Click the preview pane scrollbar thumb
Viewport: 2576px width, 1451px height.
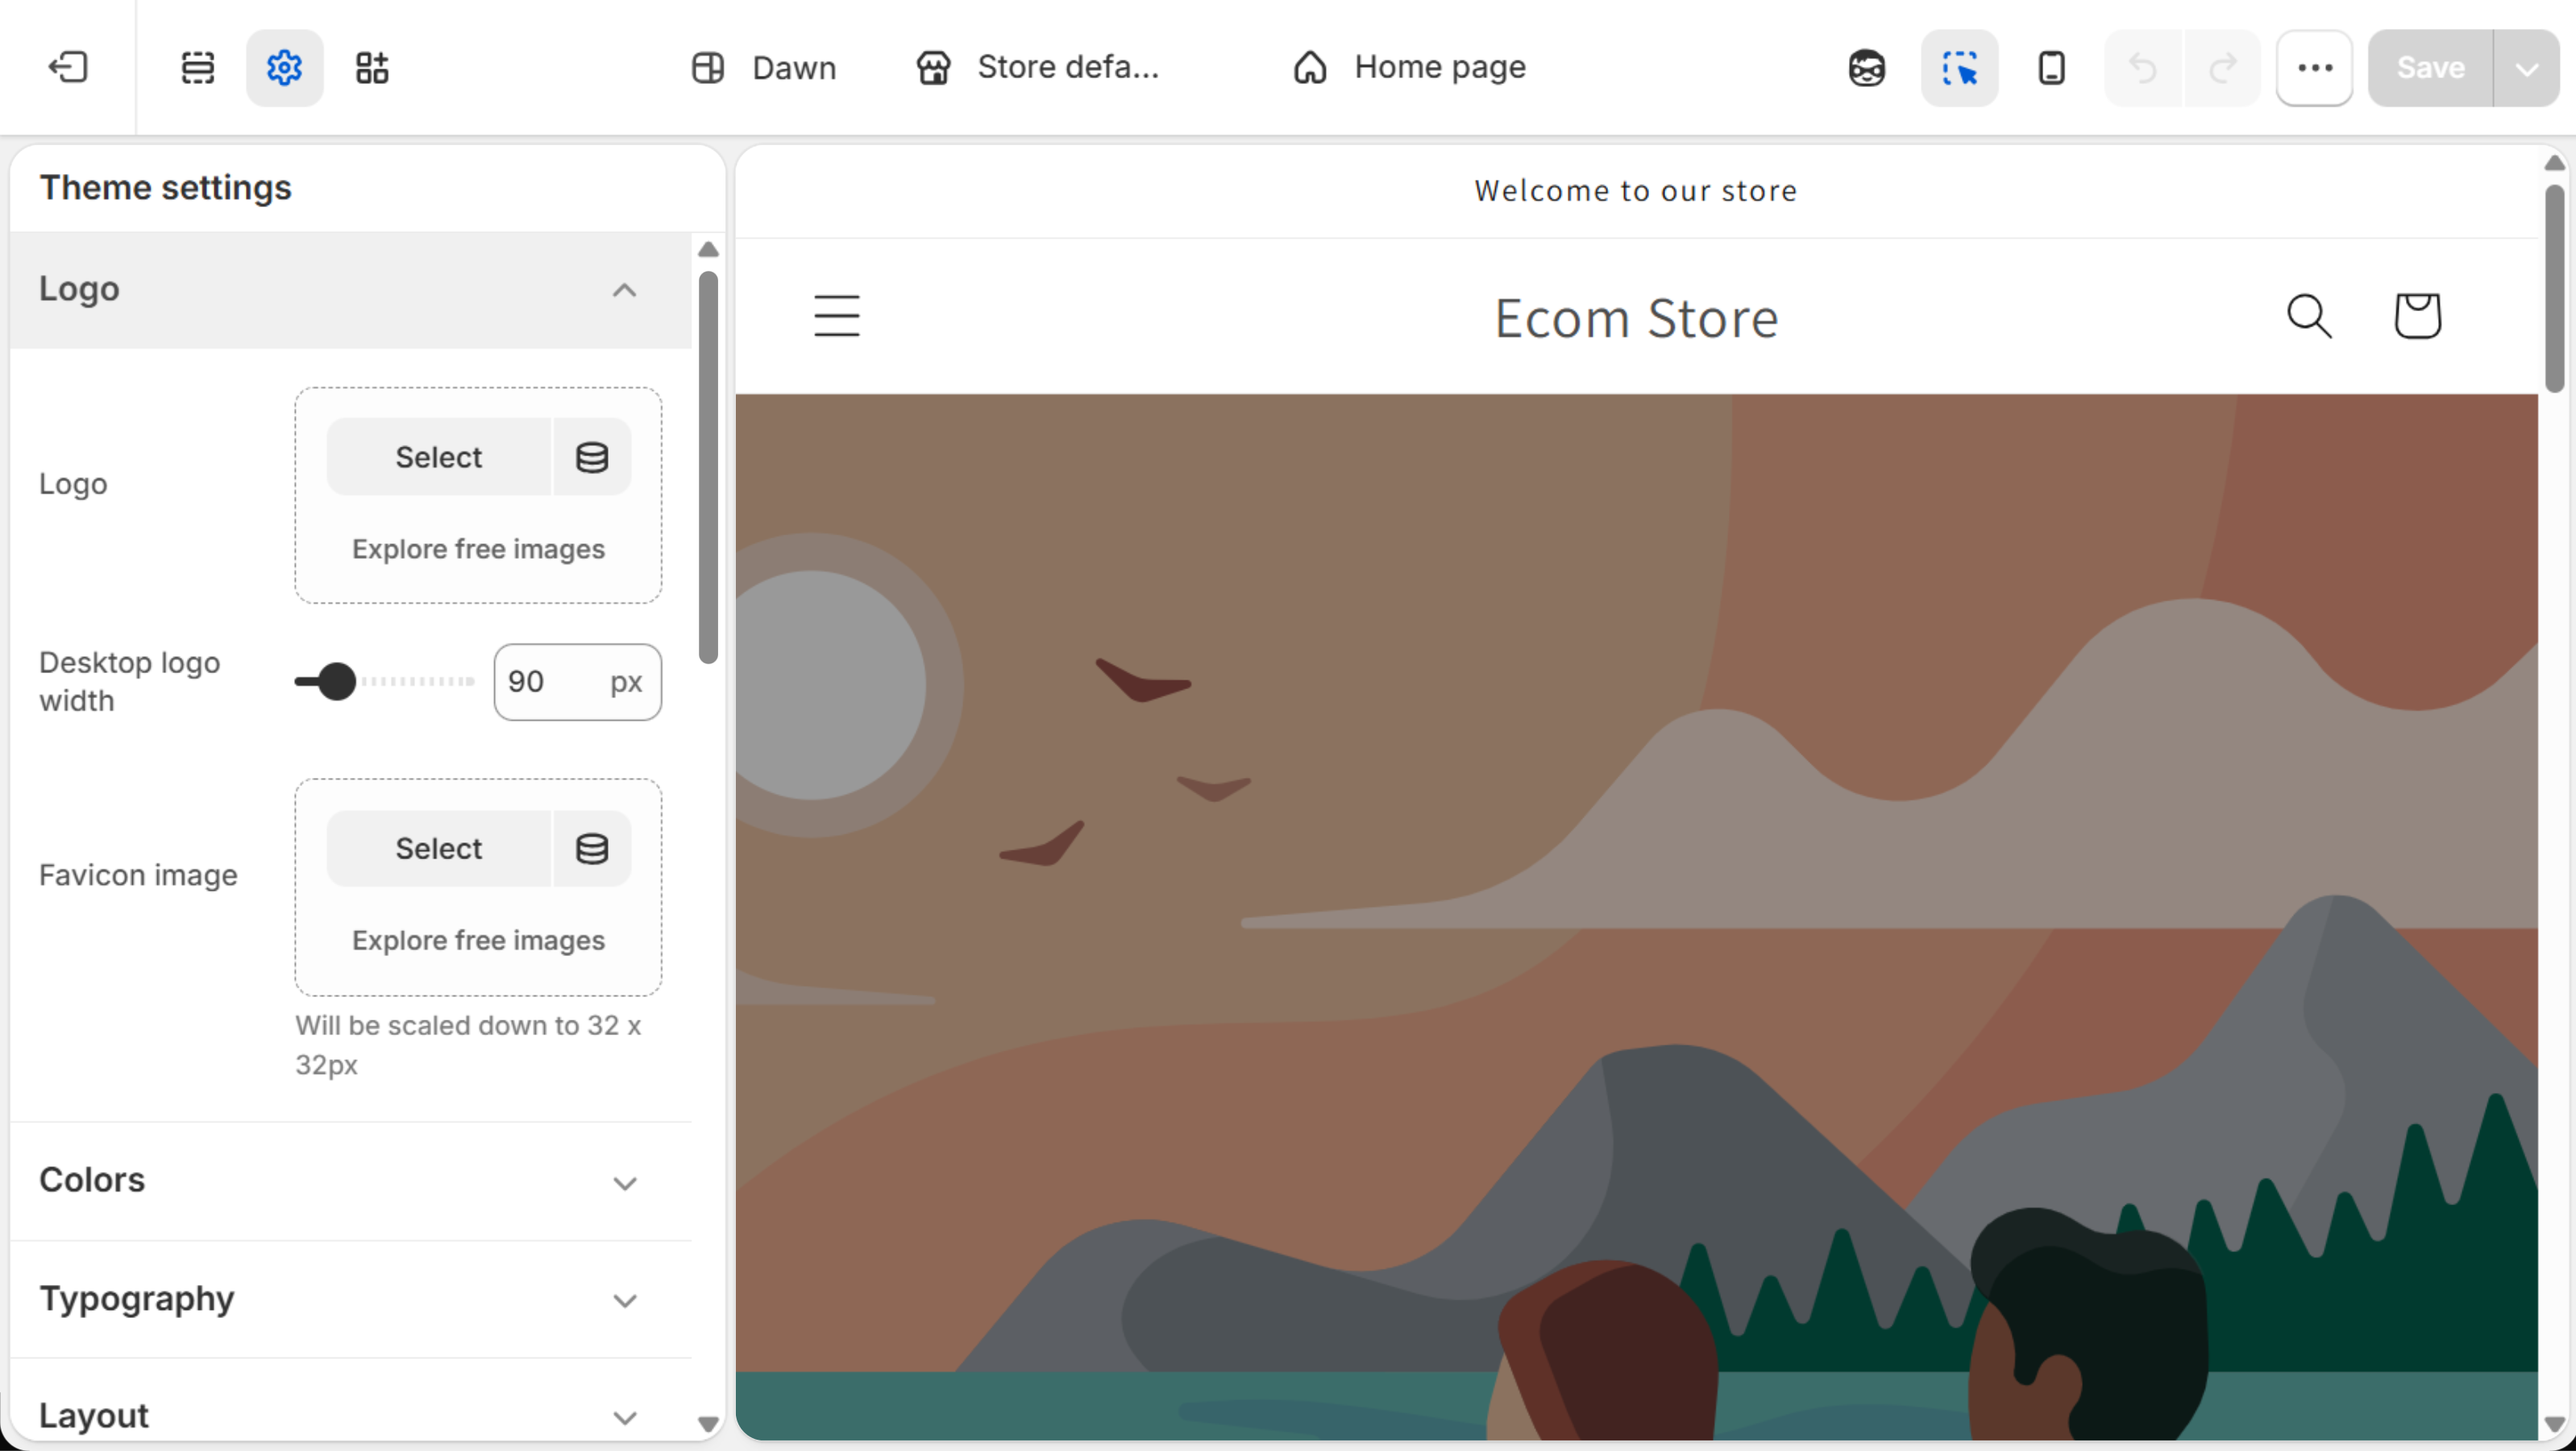[x=2555, y=288]
